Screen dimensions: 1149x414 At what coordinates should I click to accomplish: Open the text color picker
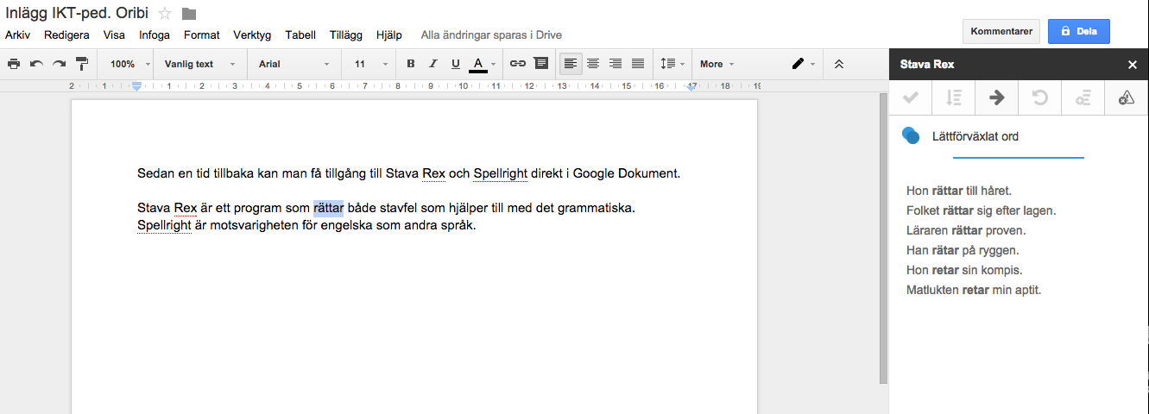(483, 64)
